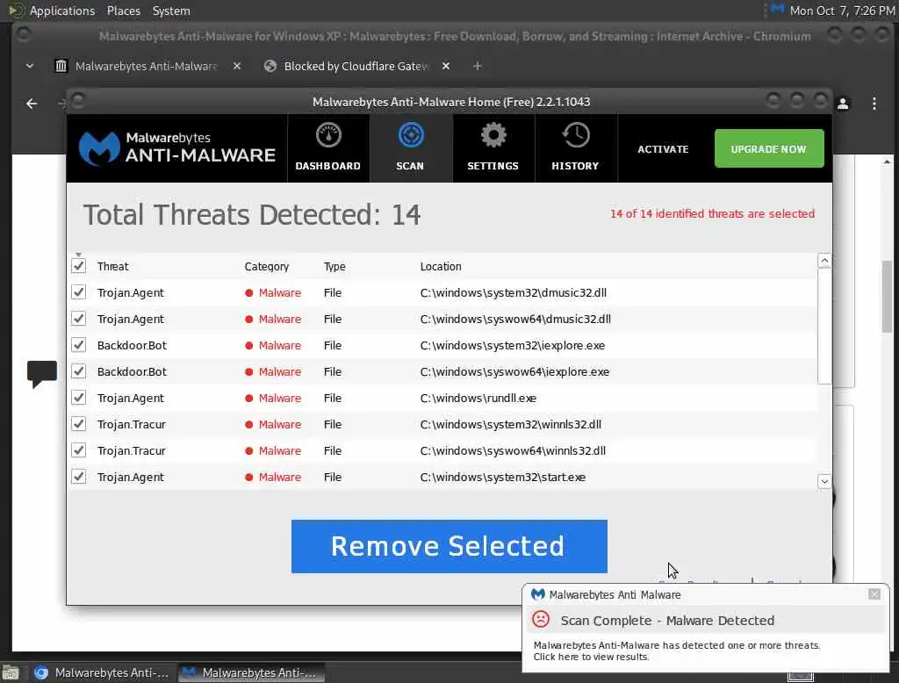This screenshot has height=683, width=899.
Task: Click the Malwarebytes Anti-Malware logo
Action: [177, 148]
